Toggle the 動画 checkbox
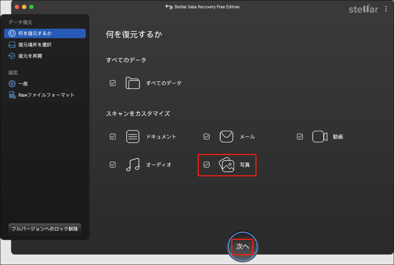 click(300, 137)
